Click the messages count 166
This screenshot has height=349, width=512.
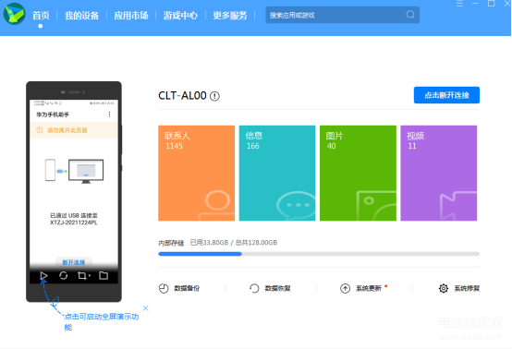253,146
